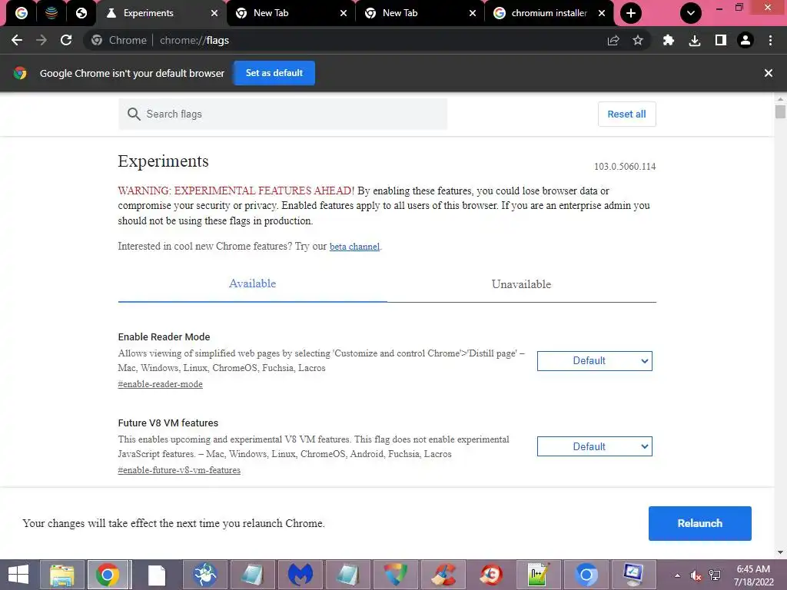Click the Relaunch button
The height and width of the screenshot is (590, 787).
coord(699,523)
